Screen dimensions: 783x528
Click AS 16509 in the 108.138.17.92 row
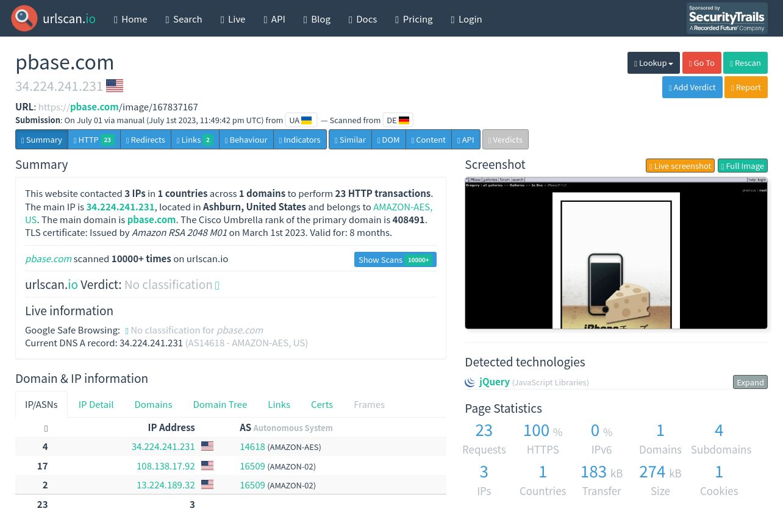(252, 466)
